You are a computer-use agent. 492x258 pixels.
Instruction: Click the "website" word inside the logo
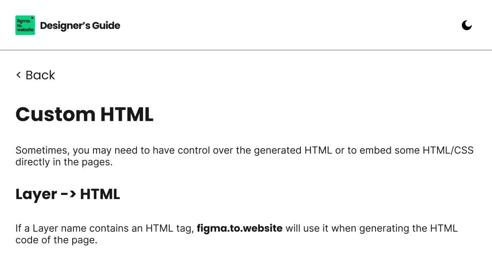point(25,30)
